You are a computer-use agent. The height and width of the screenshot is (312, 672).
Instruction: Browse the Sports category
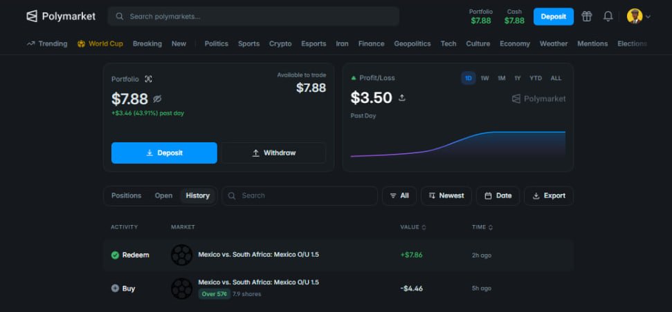point(249,43)
